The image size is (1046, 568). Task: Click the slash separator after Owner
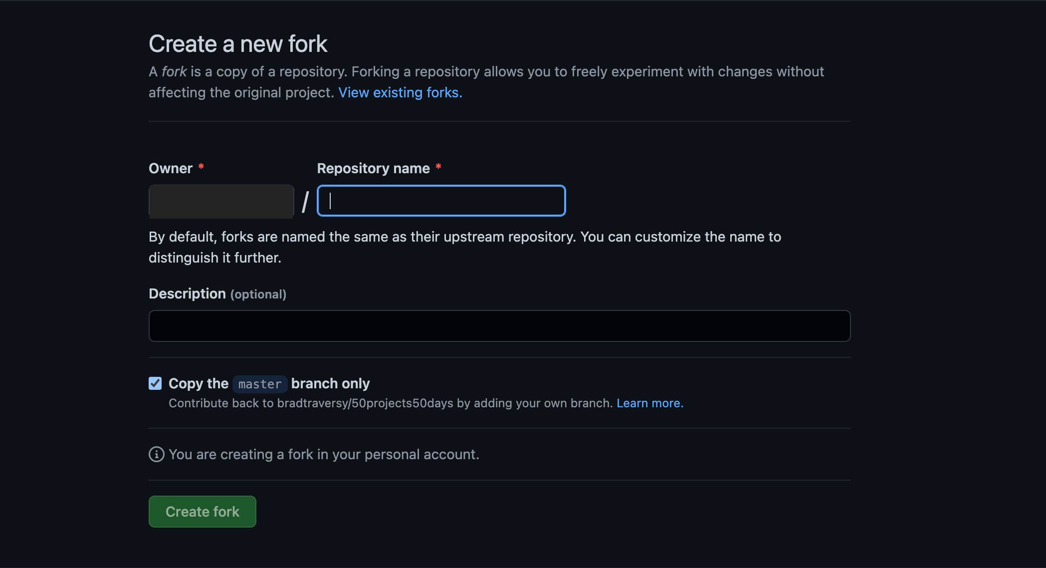305,202
